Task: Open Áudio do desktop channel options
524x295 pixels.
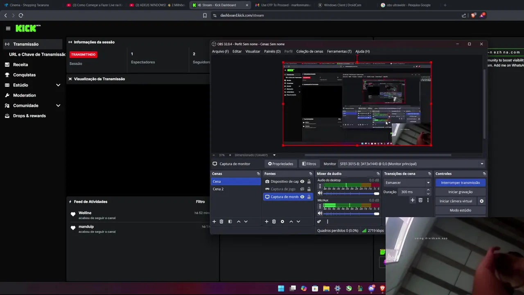Action: coord(320,186)
